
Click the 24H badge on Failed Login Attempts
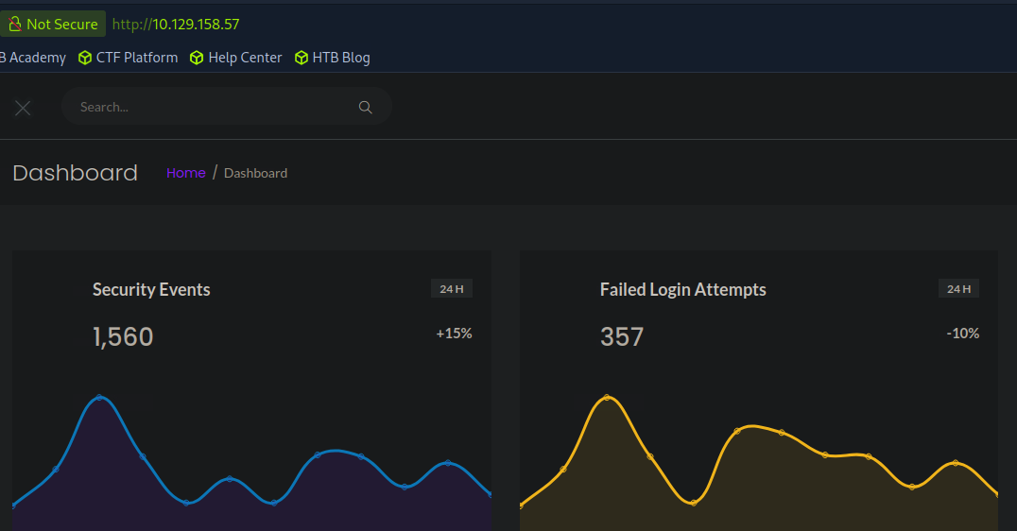pos(958,289)
